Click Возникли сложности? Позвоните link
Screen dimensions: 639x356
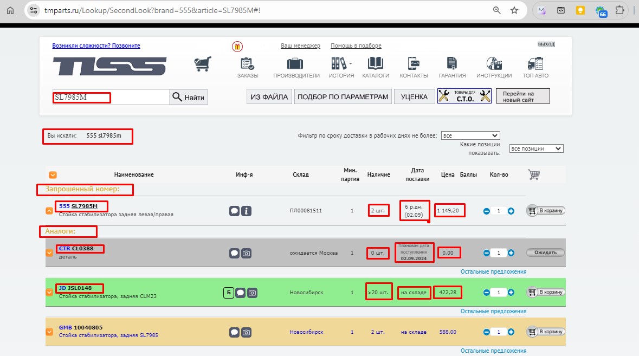coord(96,46)
